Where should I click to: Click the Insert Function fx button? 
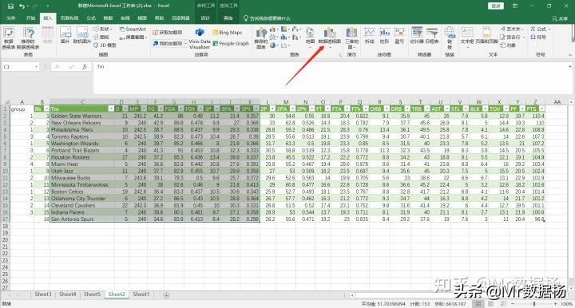click(x=85, y=67)
